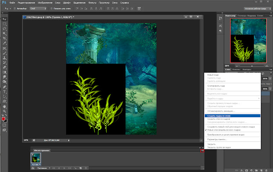Open the Основная рабочая среда workspace dropdown
The height and width of the screenshot is (172, 273).
[x=258, y=8]
